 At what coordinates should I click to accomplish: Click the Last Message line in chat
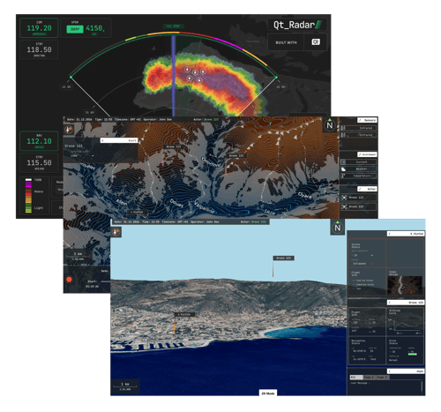(x=361, y=383)
